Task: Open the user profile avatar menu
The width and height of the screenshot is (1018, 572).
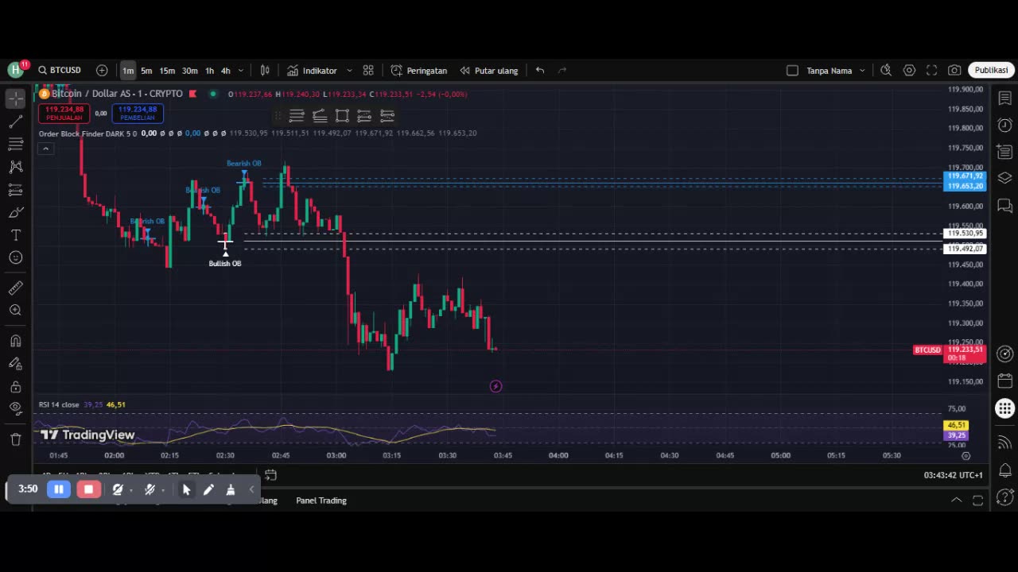Action: coord(16,70)
